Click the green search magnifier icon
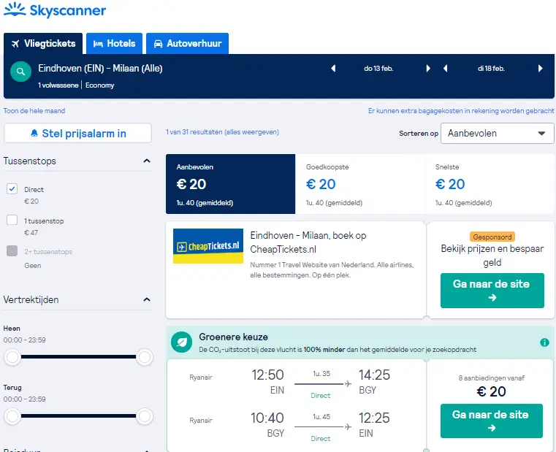 [x=21, y=72]
